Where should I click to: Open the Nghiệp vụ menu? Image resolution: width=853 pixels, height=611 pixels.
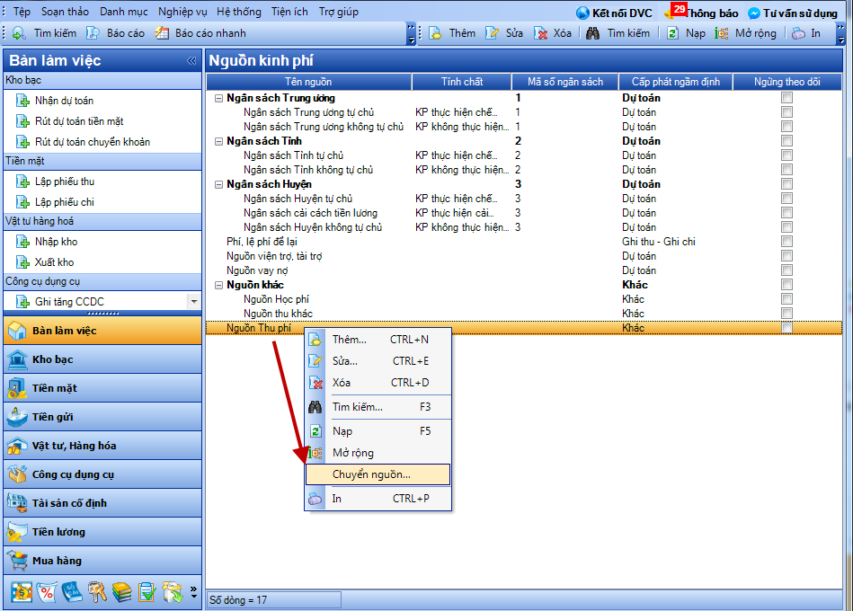coord(182,12)
